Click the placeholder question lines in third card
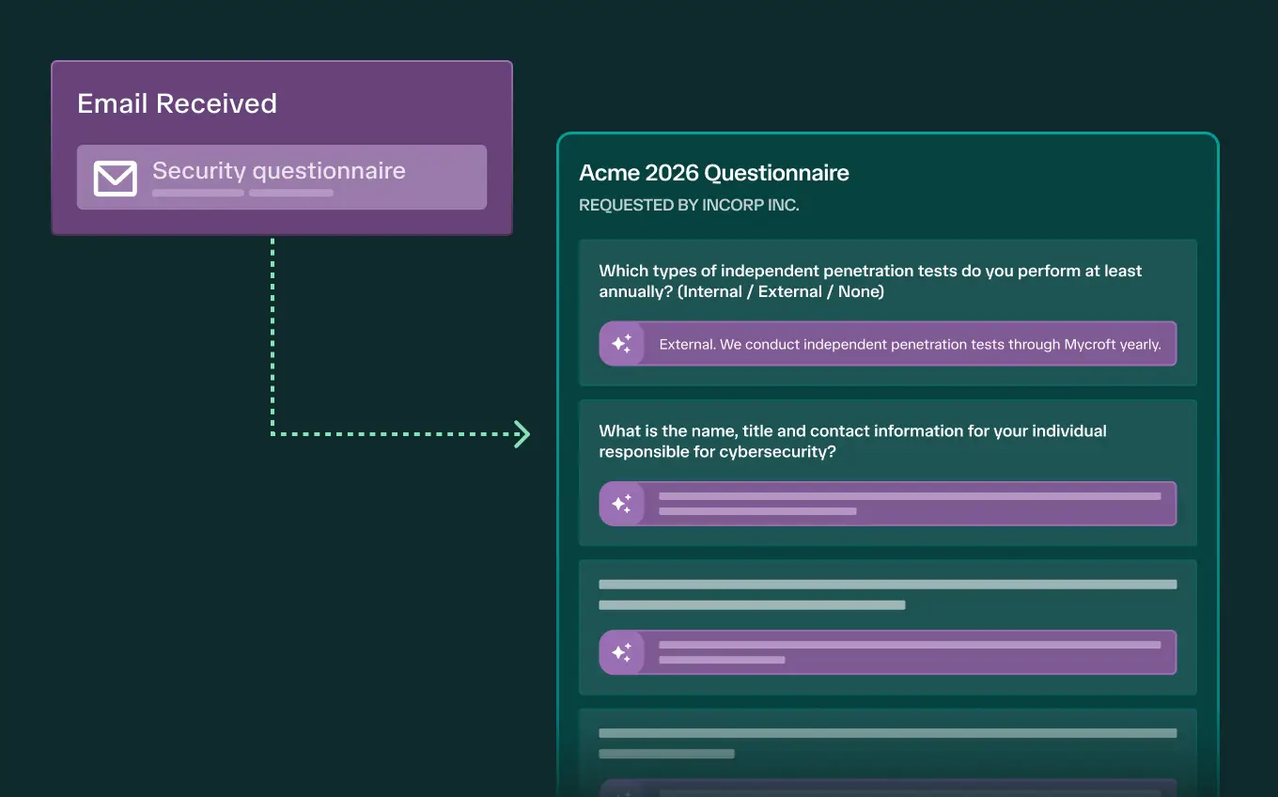 (x=888, y=595)
